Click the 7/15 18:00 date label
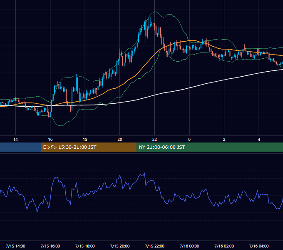 point(85,246)
